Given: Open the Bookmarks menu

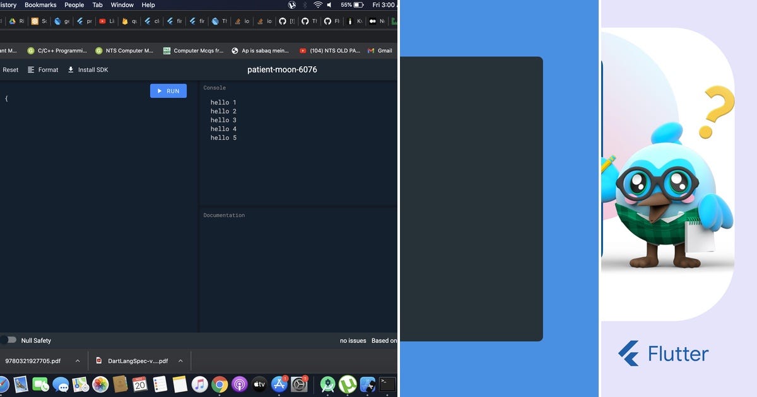Looking at the screenshot, I should [40, 4].
